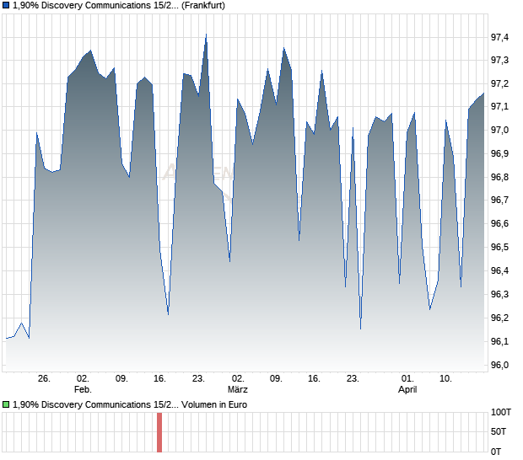Click the y-axis label 97,0

point(499,131)
